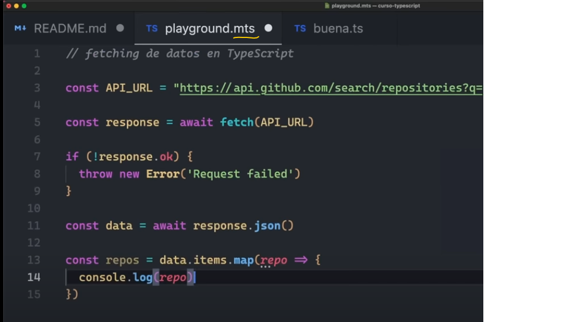Click the console.log statement's log method
The width and height of the screenshot is (566, 322).
click(142, 277)
